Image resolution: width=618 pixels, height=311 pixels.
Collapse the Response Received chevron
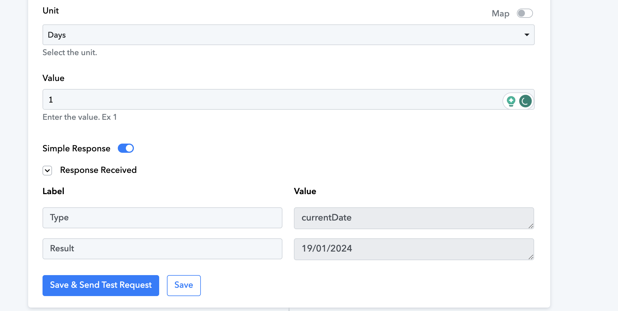47,170
